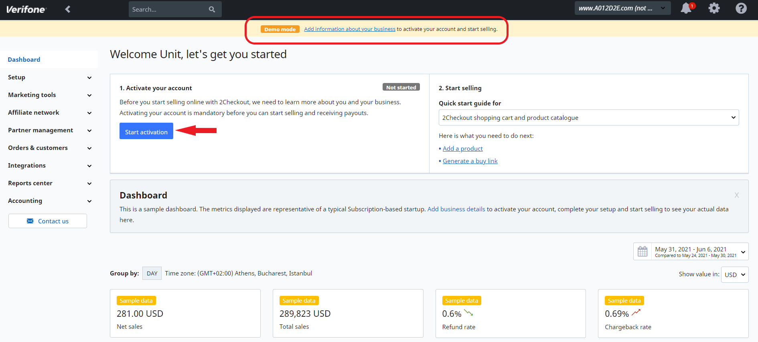Open the www.A012D2E.com account dropdown
This screenshot has height=342, width=758.
622,8
